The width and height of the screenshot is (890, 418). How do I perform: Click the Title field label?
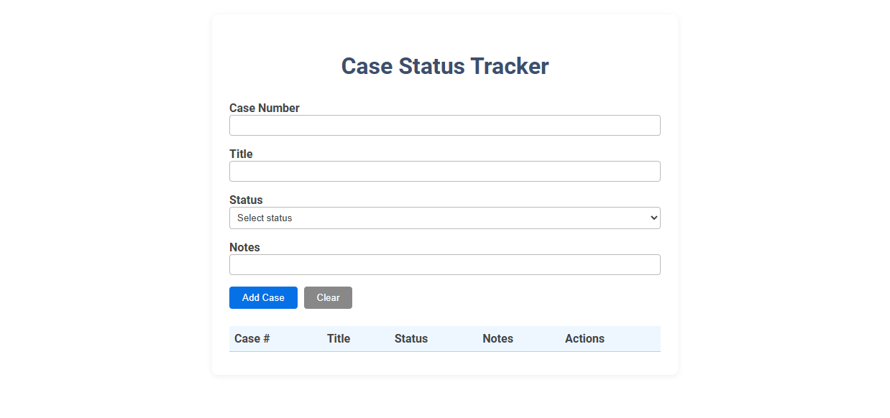point(241,154)
